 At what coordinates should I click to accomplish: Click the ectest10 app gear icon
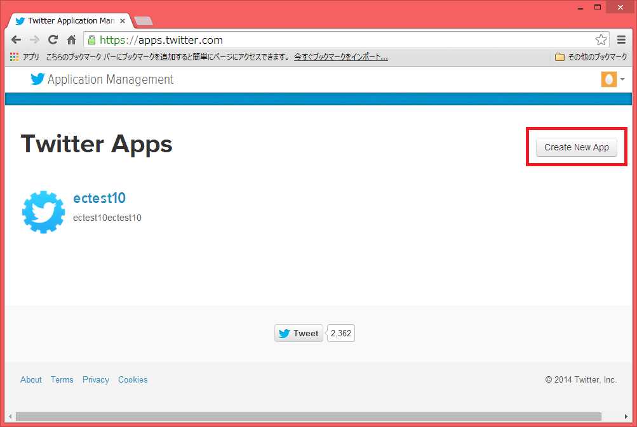click(x=43, y=212)
